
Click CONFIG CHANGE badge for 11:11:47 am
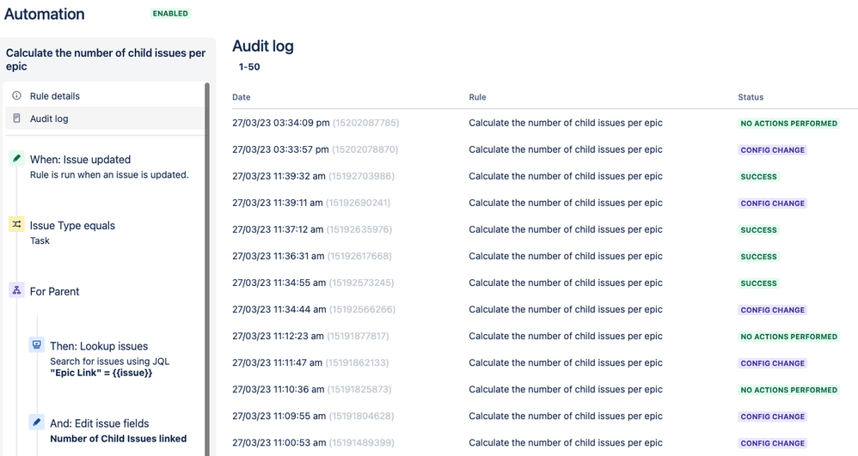click(772, 363)
